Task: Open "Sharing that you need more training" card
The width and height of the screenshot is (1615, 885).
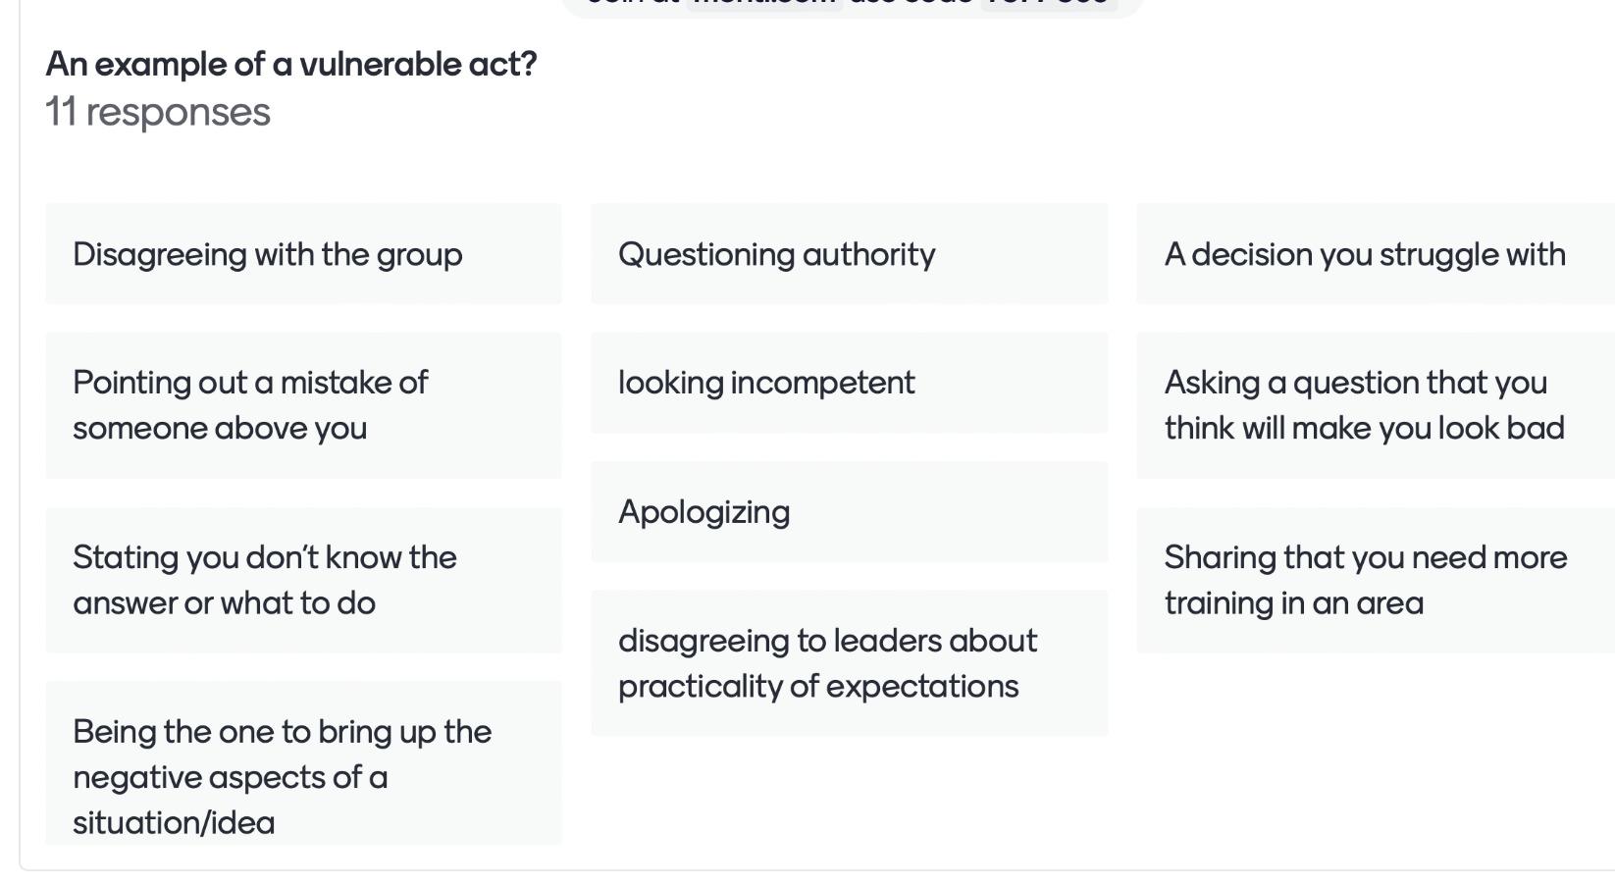Action: (1376, 580)
